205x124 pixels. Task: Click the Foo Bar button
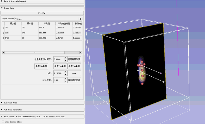42,13
